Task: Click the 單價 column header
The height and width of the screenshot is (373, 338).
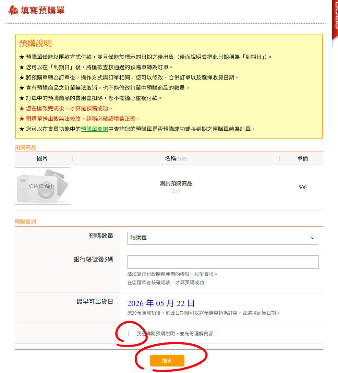Action: pyautogui.click(x=302, y=158)
